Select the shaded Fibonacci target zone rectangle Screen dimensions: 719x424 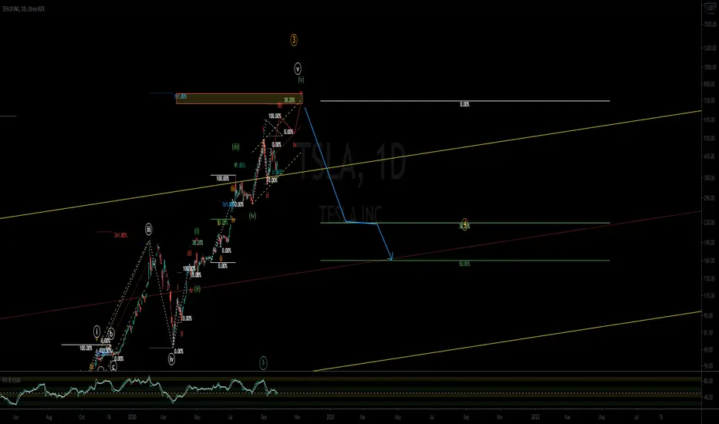pyautogui.click(x=239, y=99)
